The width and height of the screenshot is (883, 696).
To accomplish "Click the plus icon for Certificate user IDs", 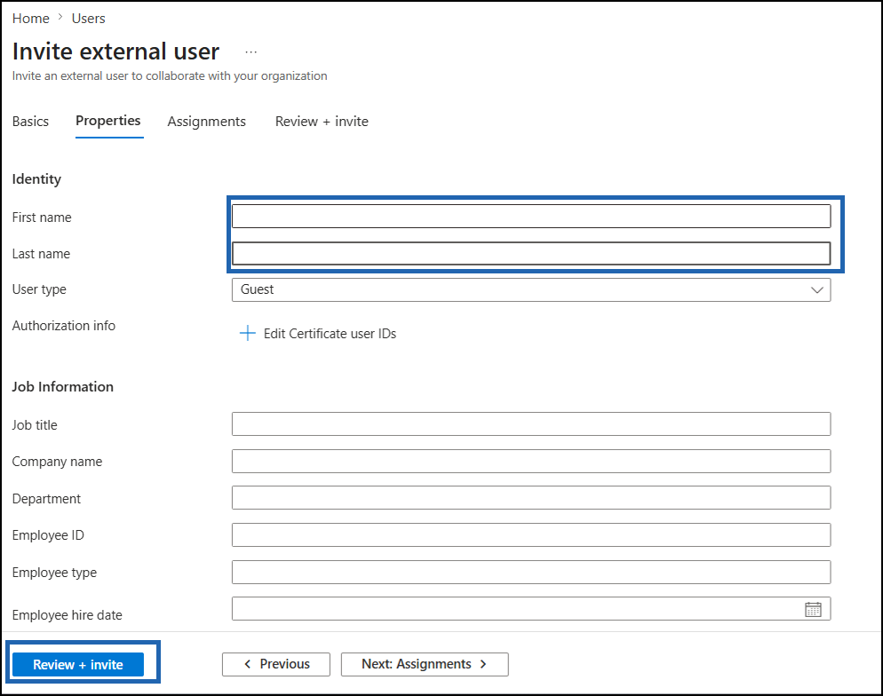I will (x=247, y=333).
